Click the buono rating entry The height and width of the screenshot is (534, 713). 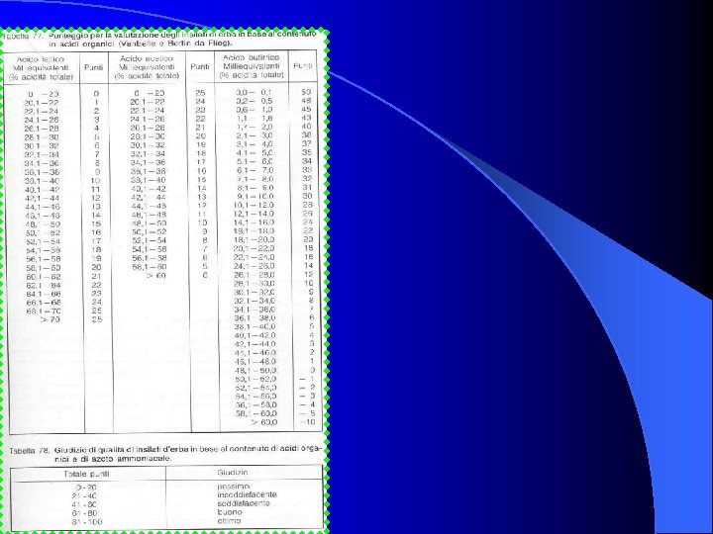click(x=230, y=512)
